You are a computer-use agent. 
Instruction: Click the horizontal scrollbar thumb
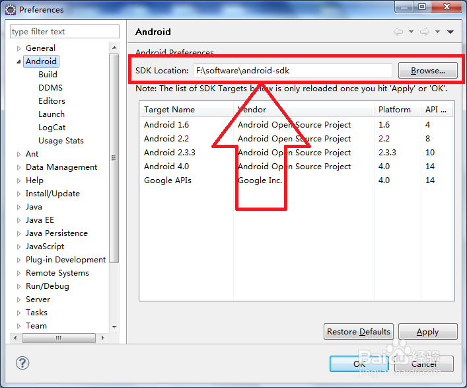tap(59, 338)
